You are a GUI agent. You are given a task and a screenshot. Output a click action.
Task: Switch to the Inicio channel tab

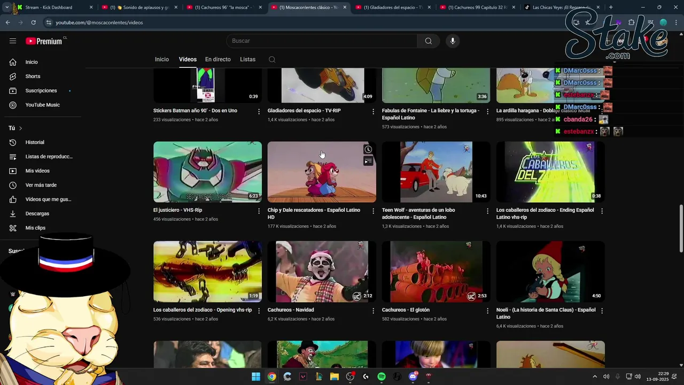[x=162, y=59]
